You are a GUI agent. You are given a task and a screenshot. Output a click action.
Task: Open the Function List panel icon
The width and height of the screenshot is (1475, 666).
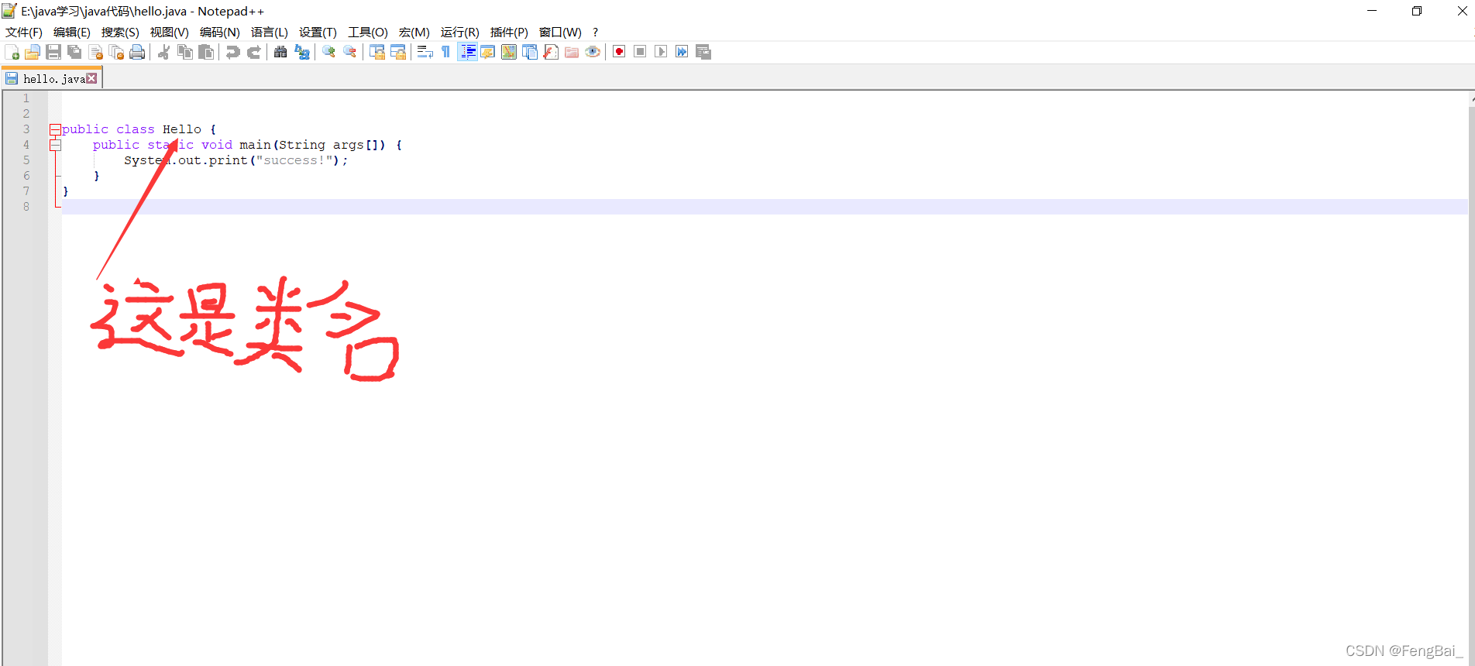click(551, 52)
